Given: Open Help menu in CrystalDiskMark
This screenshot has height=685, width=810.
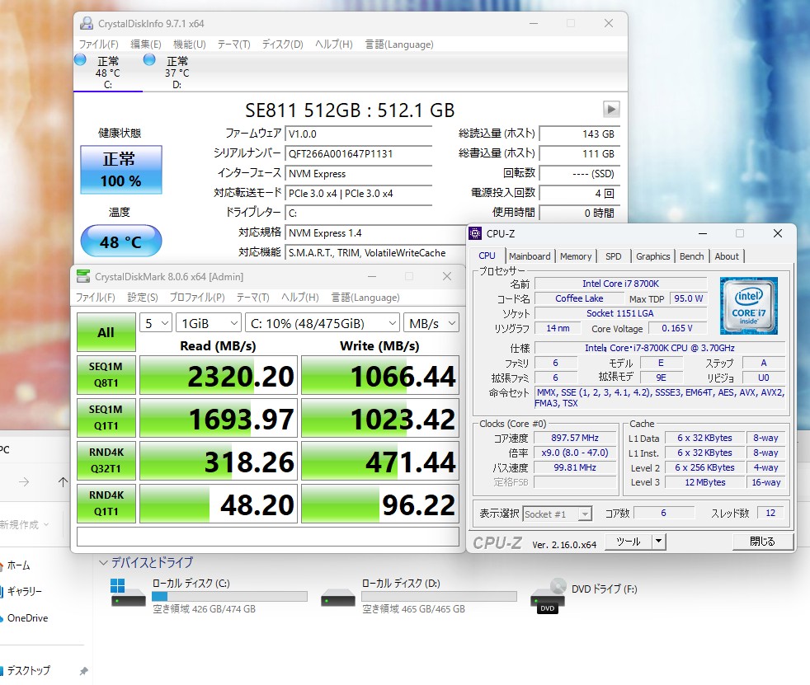Looking at the screenshot, I should (299, 298).
